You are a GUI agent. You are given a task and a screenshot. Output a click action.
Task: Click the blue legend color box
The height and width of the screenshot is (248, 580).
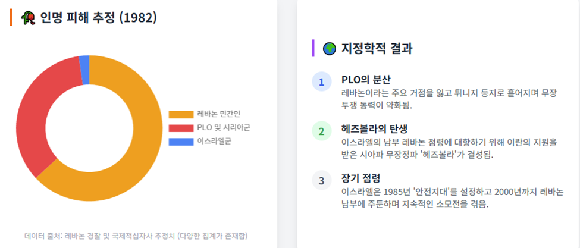click(x=181, y=142)
